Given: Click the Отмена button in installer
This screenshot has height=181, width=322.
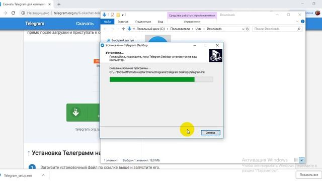Looking at the screenshot, I should tap(210, 133).
